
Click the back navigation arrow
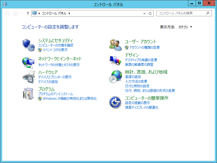(8, 13)
